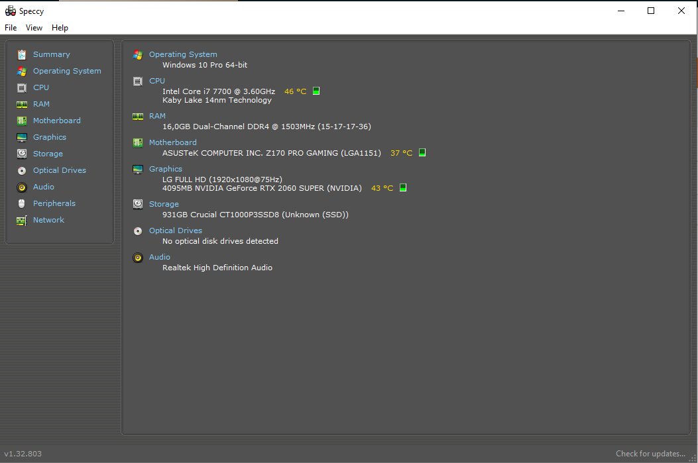Select Optical Drives in the sidebar
Screen dimensions: 698x463
(x=60, y=170)
